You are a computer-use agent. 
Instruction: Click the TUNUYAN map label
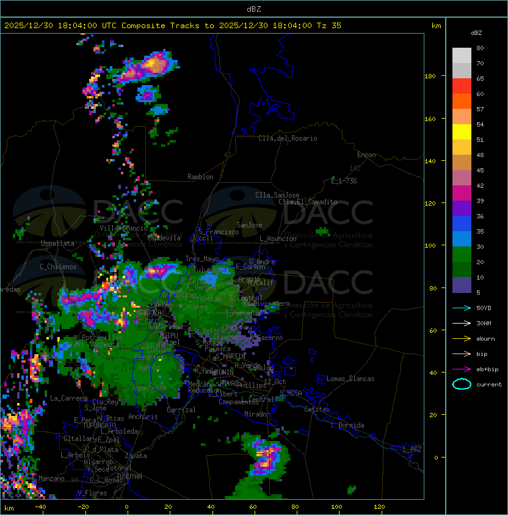[x=129, y=476]
